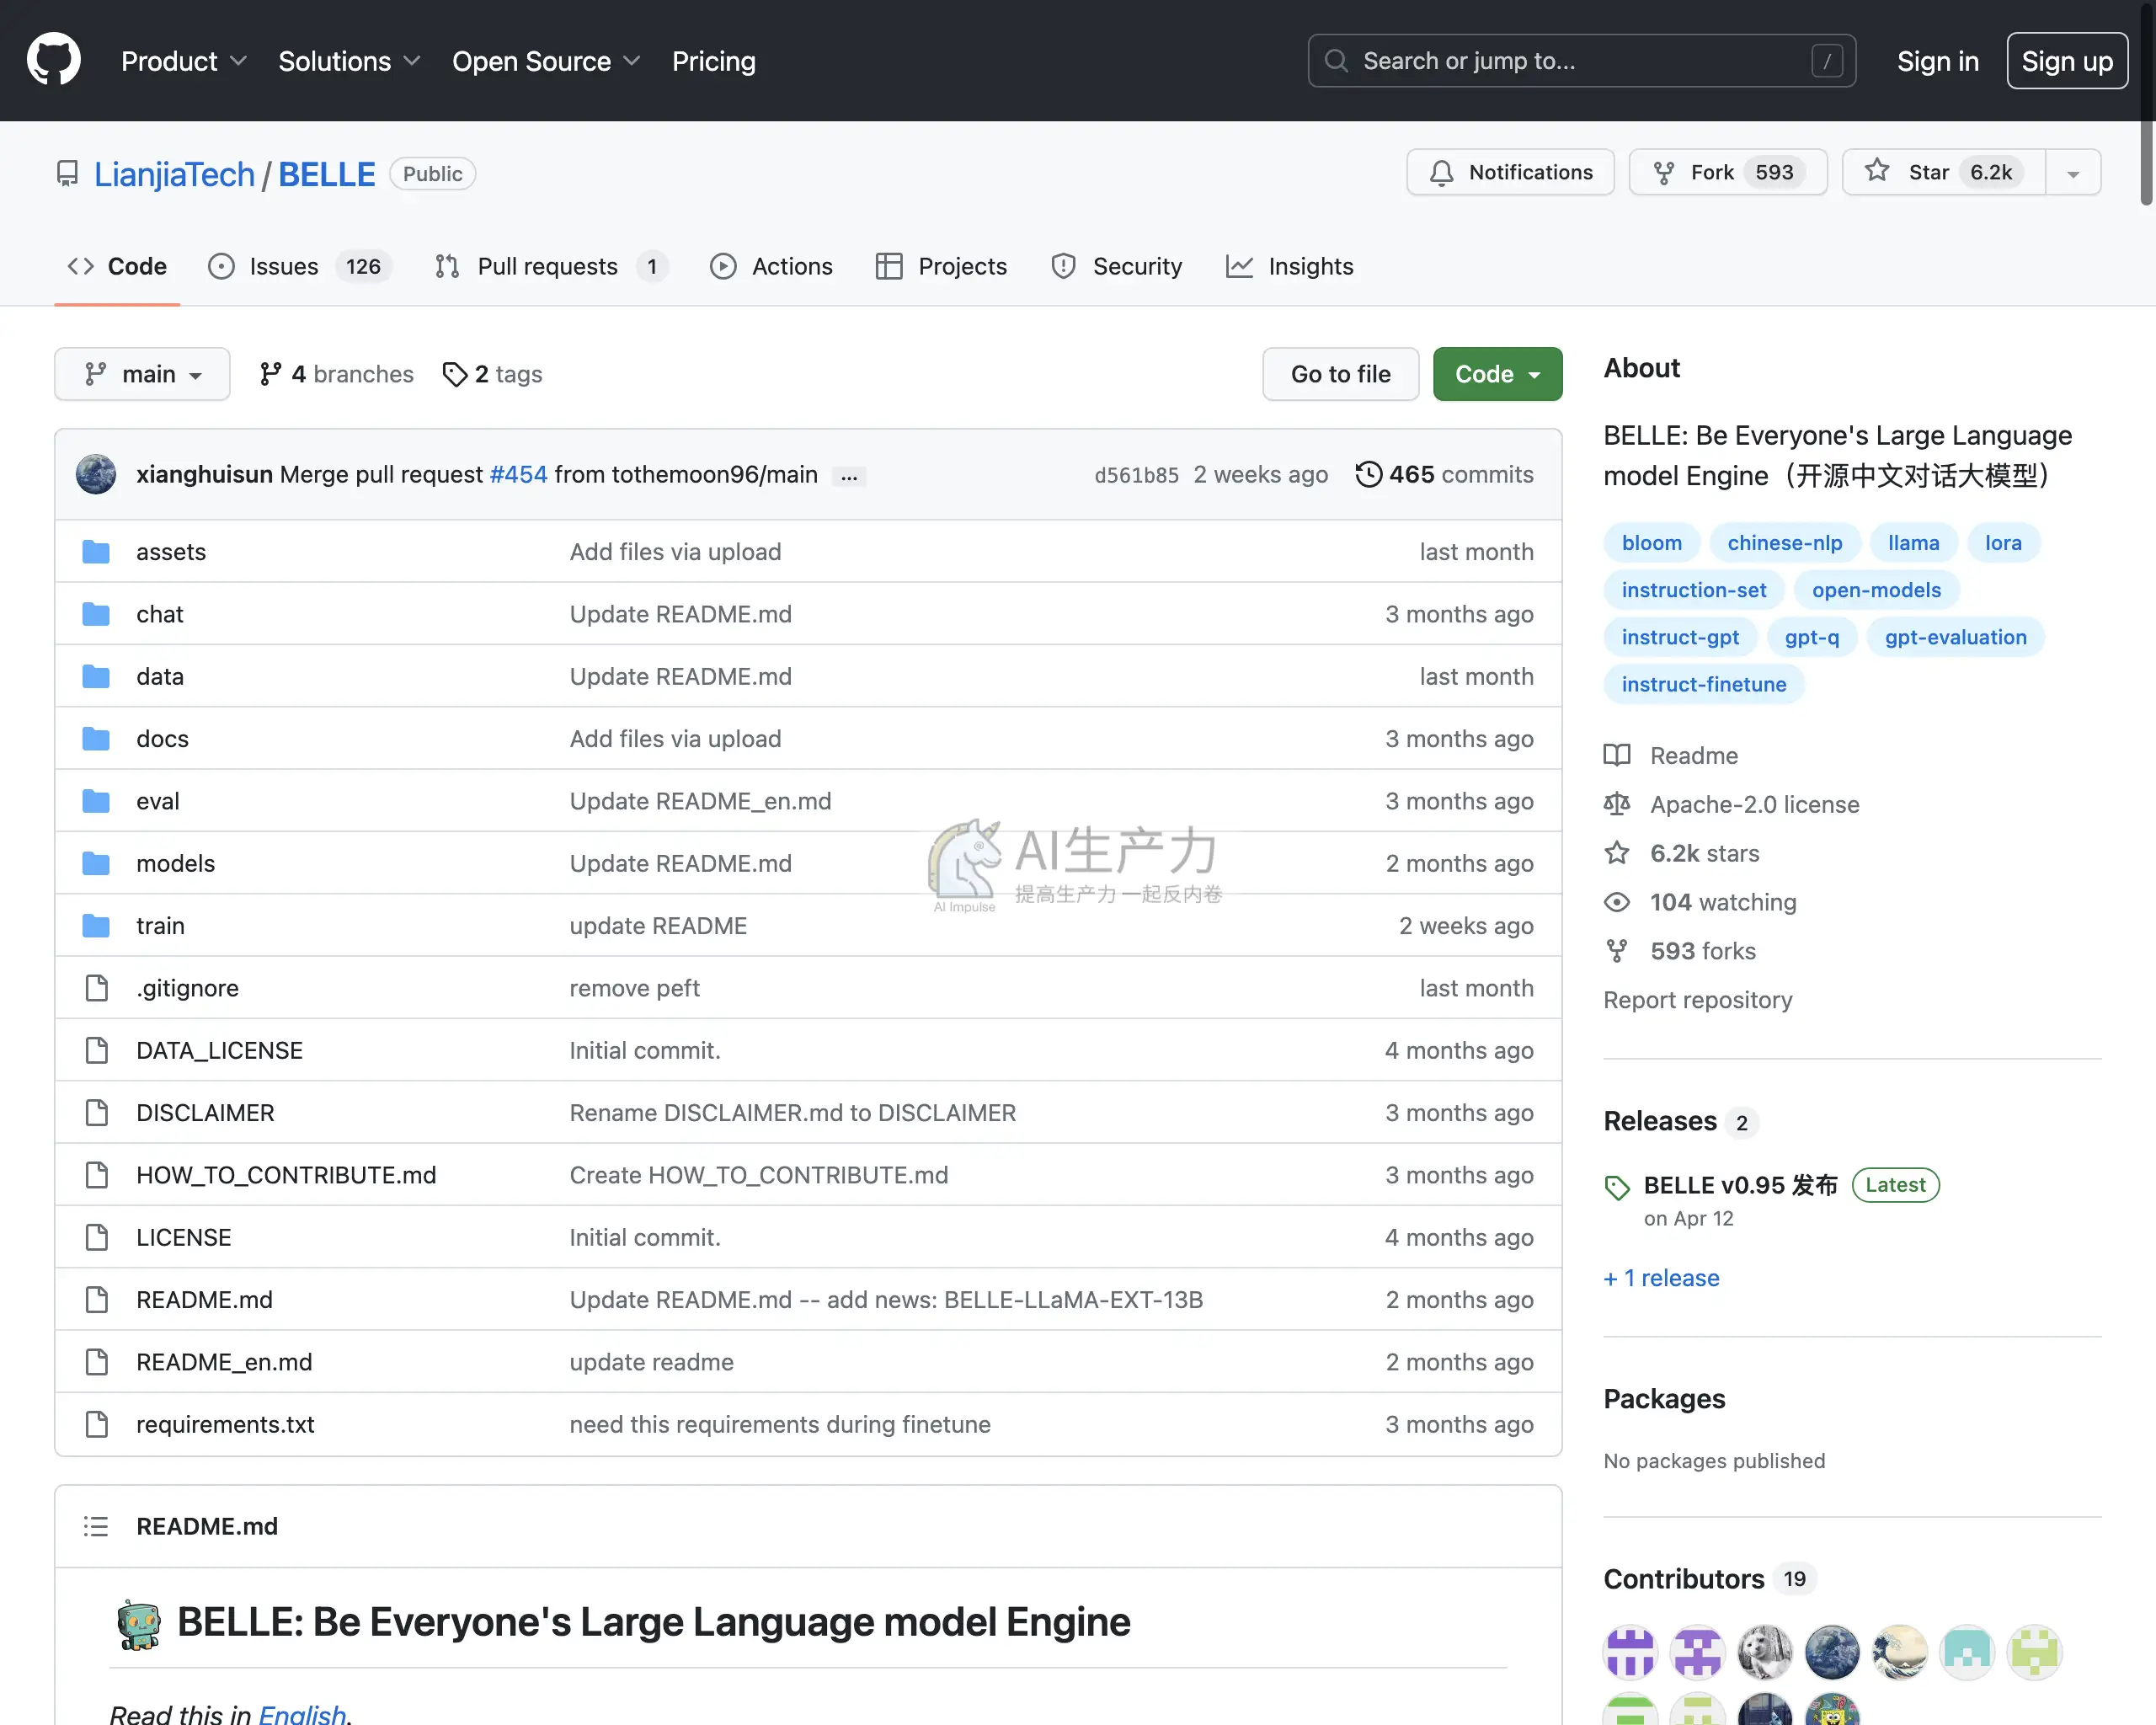The width and height of the screenshot is (2156, 1725).
Task: Expand the commit message ellipsis
Action: pyautogui.click(x=849, y=476)
